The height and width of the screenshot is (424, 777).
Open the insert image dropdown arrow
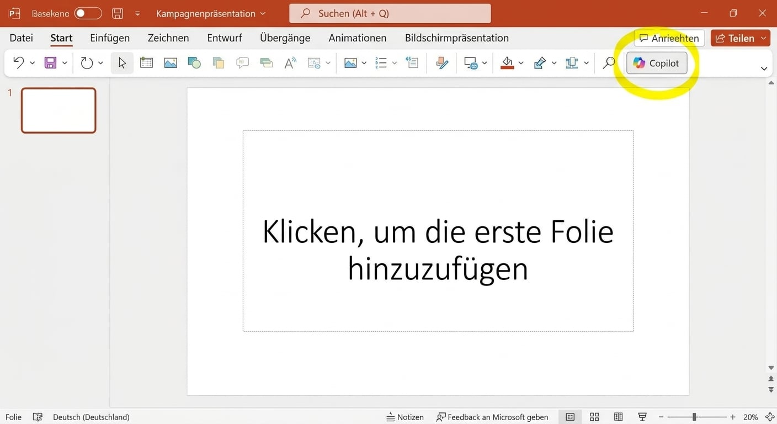pyautogui.click(x=364, y=63)
